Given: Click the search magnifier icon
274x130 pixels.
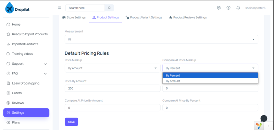Looking at the screenshot, I should click(109, 8).
